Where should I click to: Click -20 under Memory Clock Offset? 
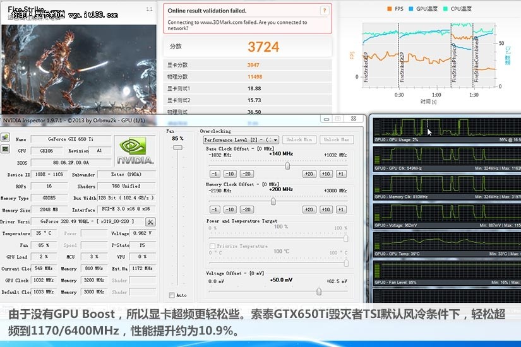247,209
